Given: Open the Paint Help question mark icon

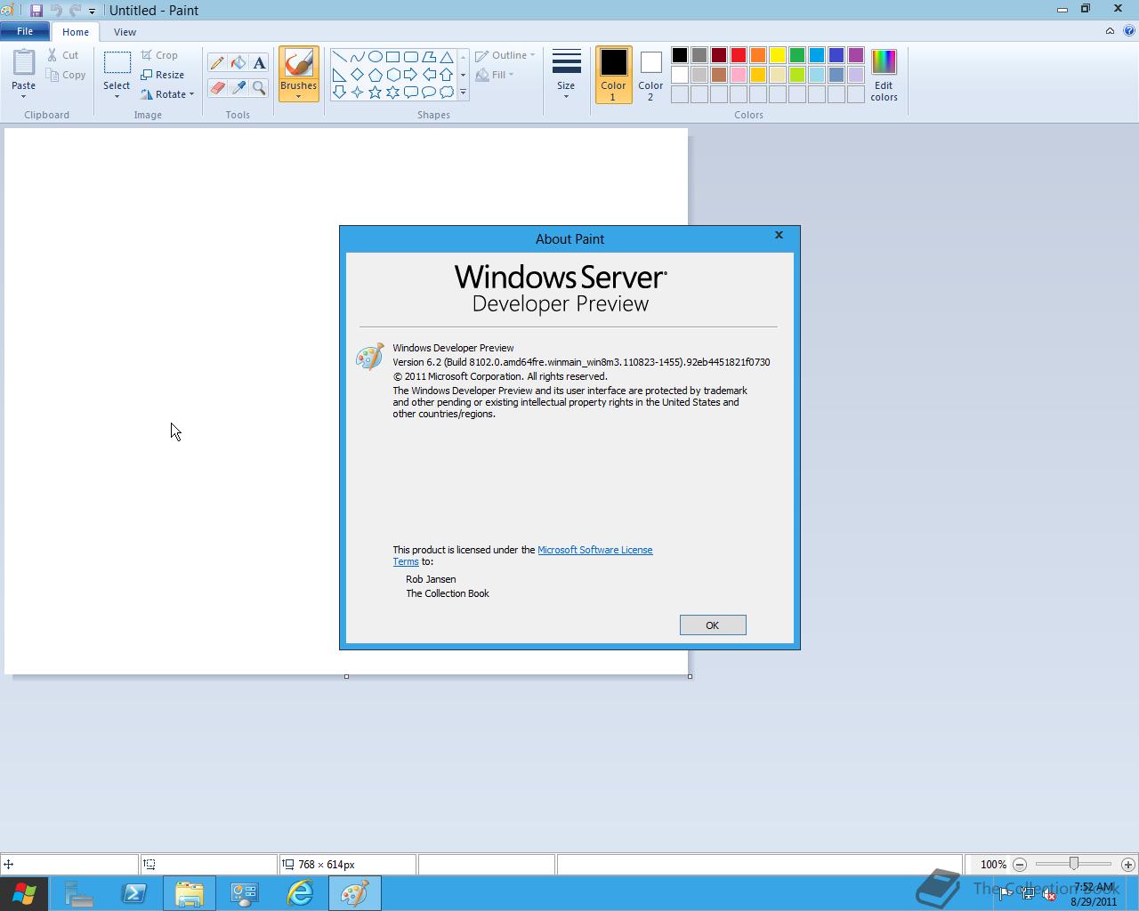Looking at the screenshot, I should (x=1129, y=31).
